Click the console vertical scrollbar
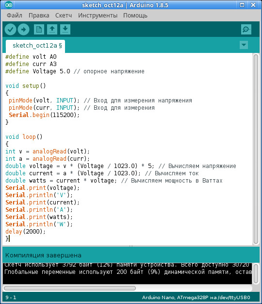Image resolution: width=262 pixels, height=304 pixels. 256,273
